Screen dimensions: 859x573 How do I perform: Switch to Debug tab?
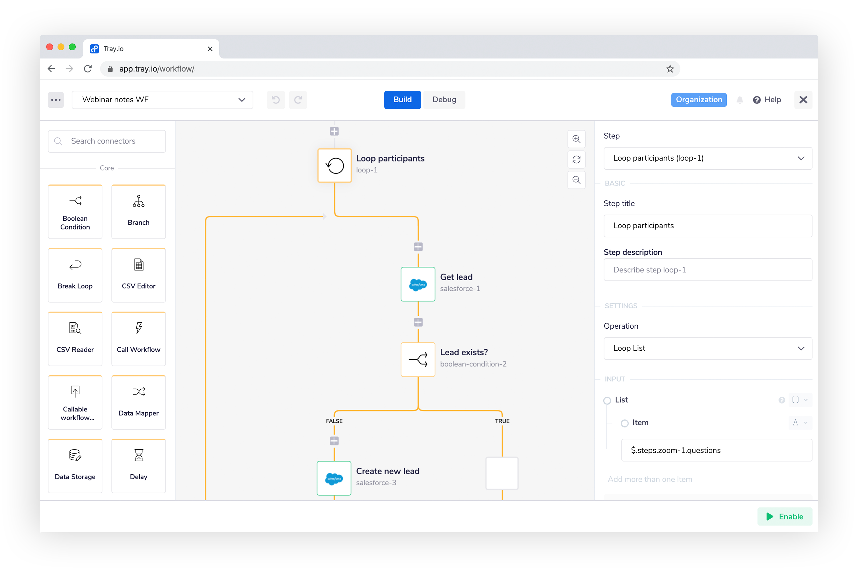(446, 100)
